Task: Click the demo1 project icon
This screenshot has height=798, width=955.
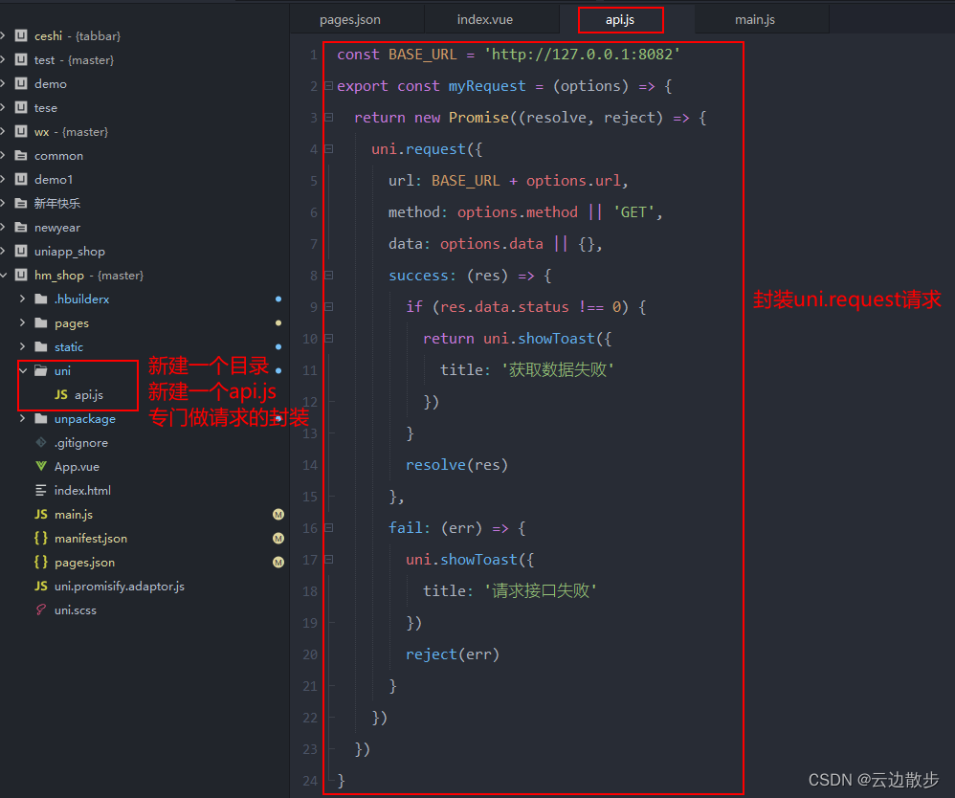Action: pyautogui.click(x=21, y=179)
